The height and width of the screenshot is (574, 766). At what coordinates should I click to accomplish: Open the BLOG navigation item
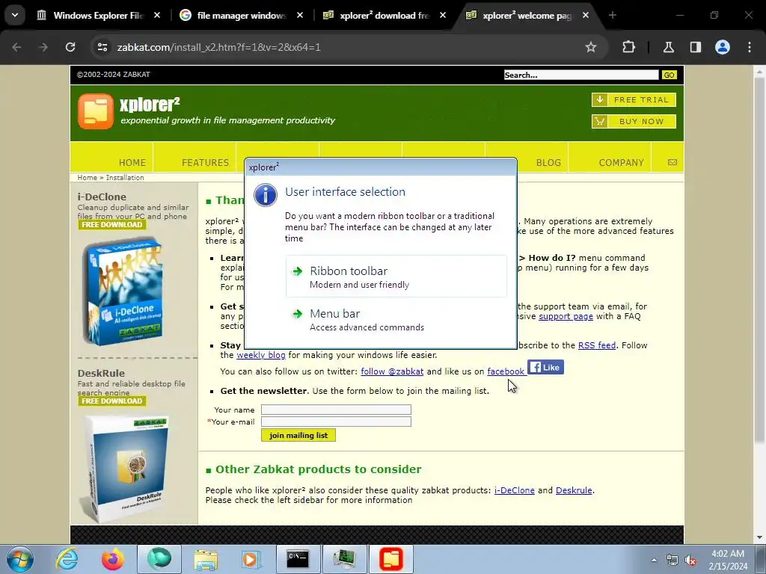click(548, 162)
